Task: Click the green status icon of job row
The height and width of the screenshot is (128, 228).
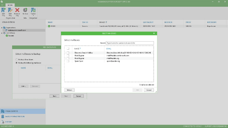Action: 49,26
